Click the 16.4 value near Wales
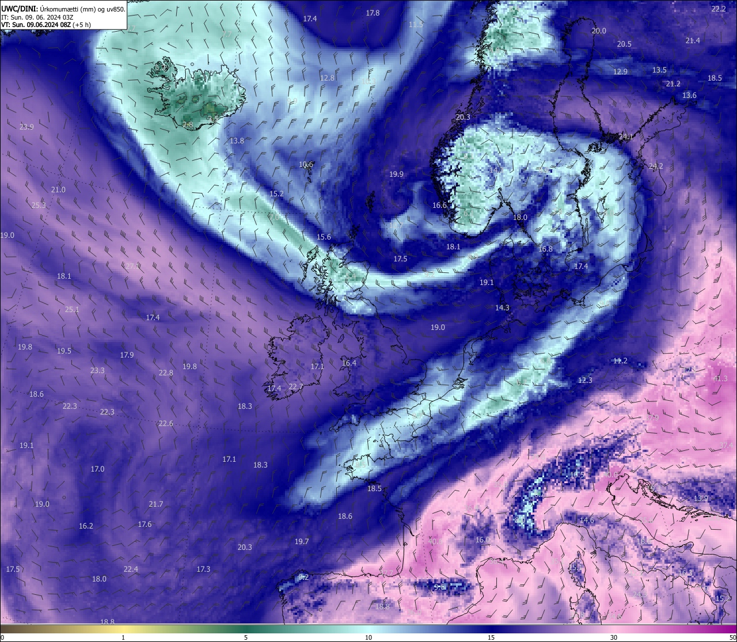 tap(349, 363)
